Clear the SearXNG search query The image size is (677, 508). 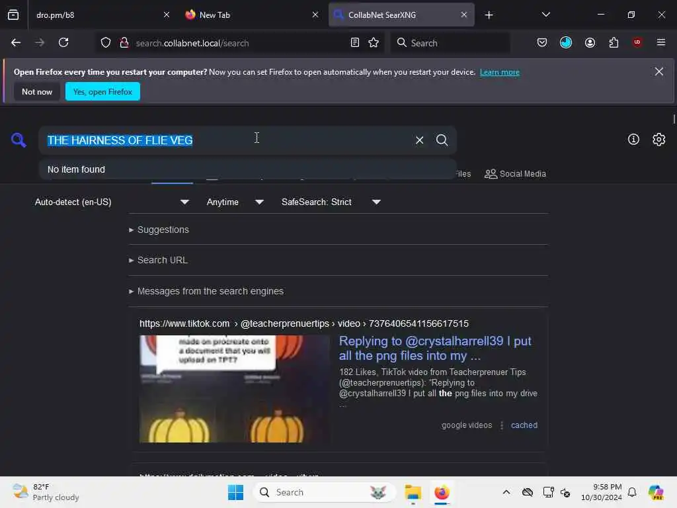(419, 140)
